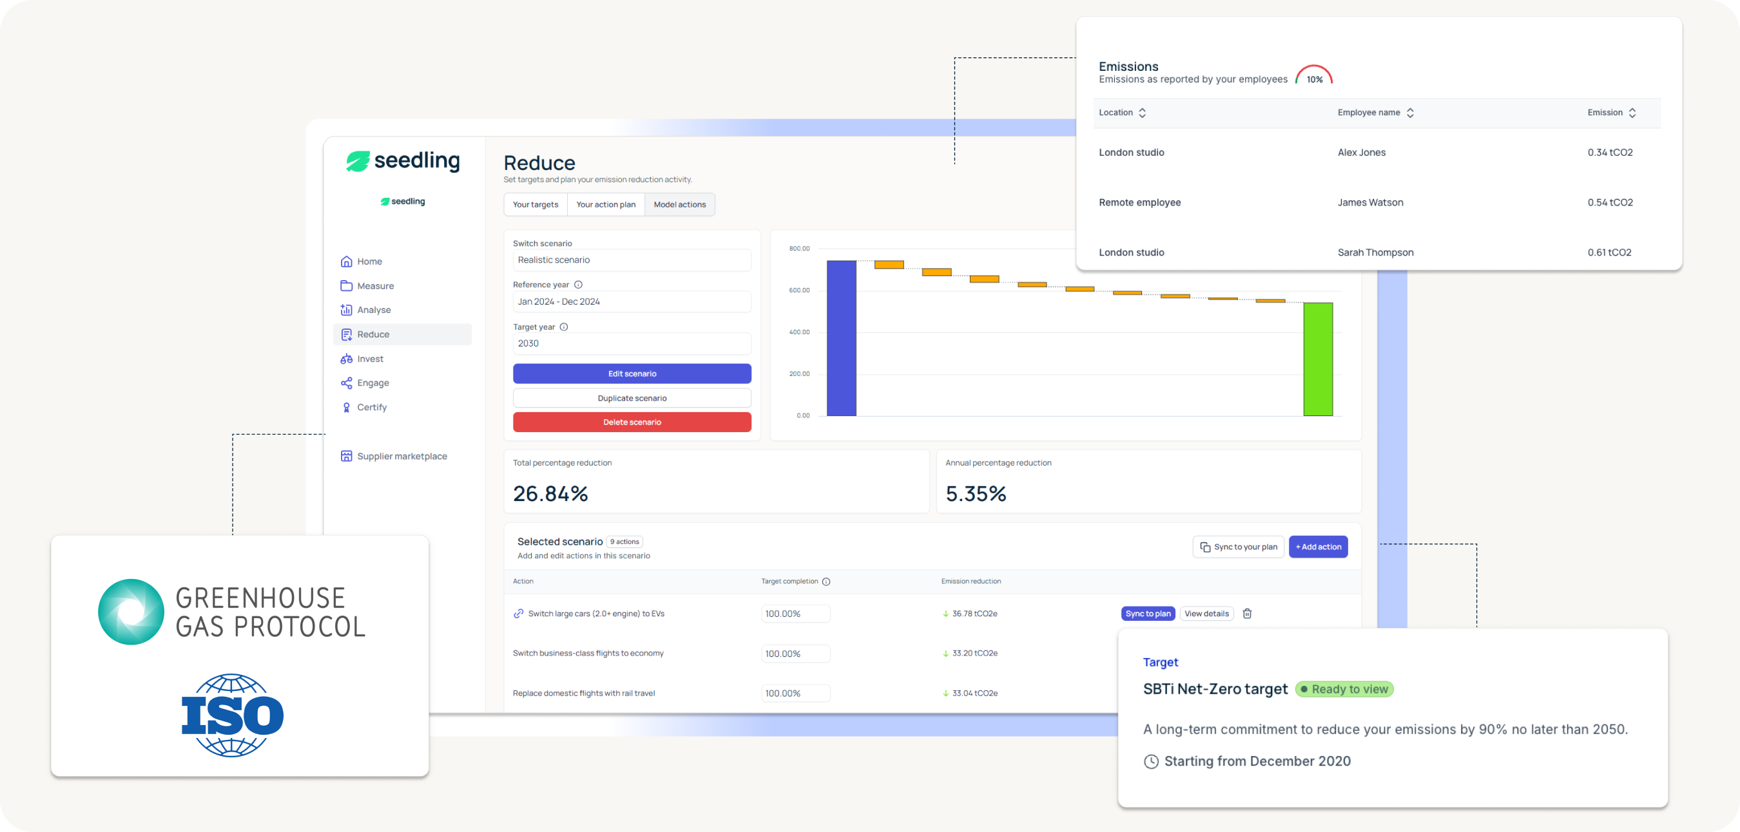Sort the table by Location column
The width and height of the screenshot is (1740, 832).
point(1142,113)
